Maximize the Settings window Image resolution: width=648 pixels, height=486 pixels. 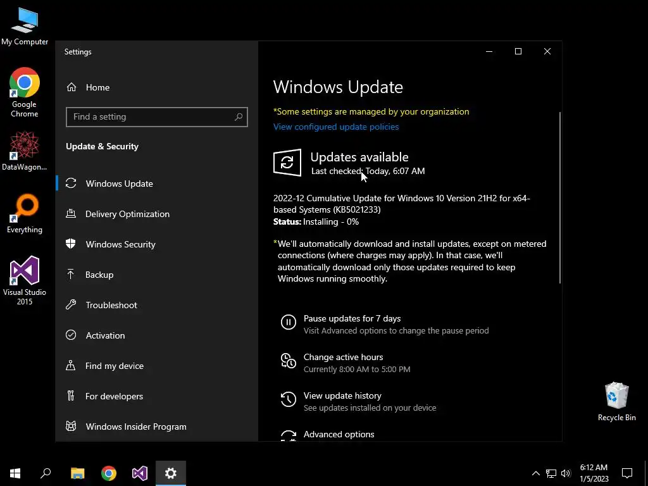(x=518, y=51)
